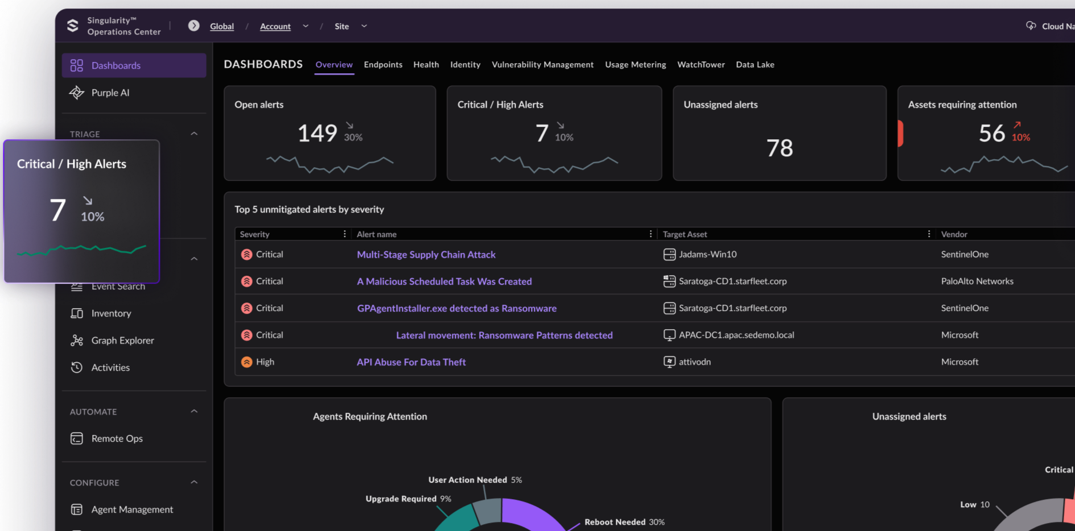1075x531 pixels.
Task: Open the Identity tab
Action: click(x=465, y=65)
